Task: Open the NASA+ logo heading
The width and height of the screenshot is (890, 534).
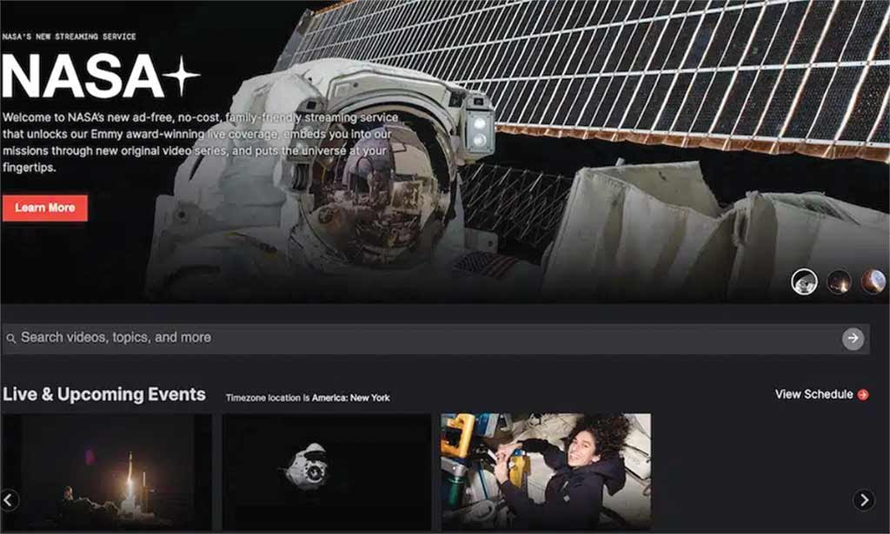Action: (101, 76)
